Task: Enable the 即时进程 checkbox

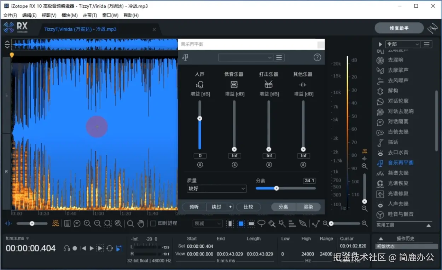Action: pos(153,223)
